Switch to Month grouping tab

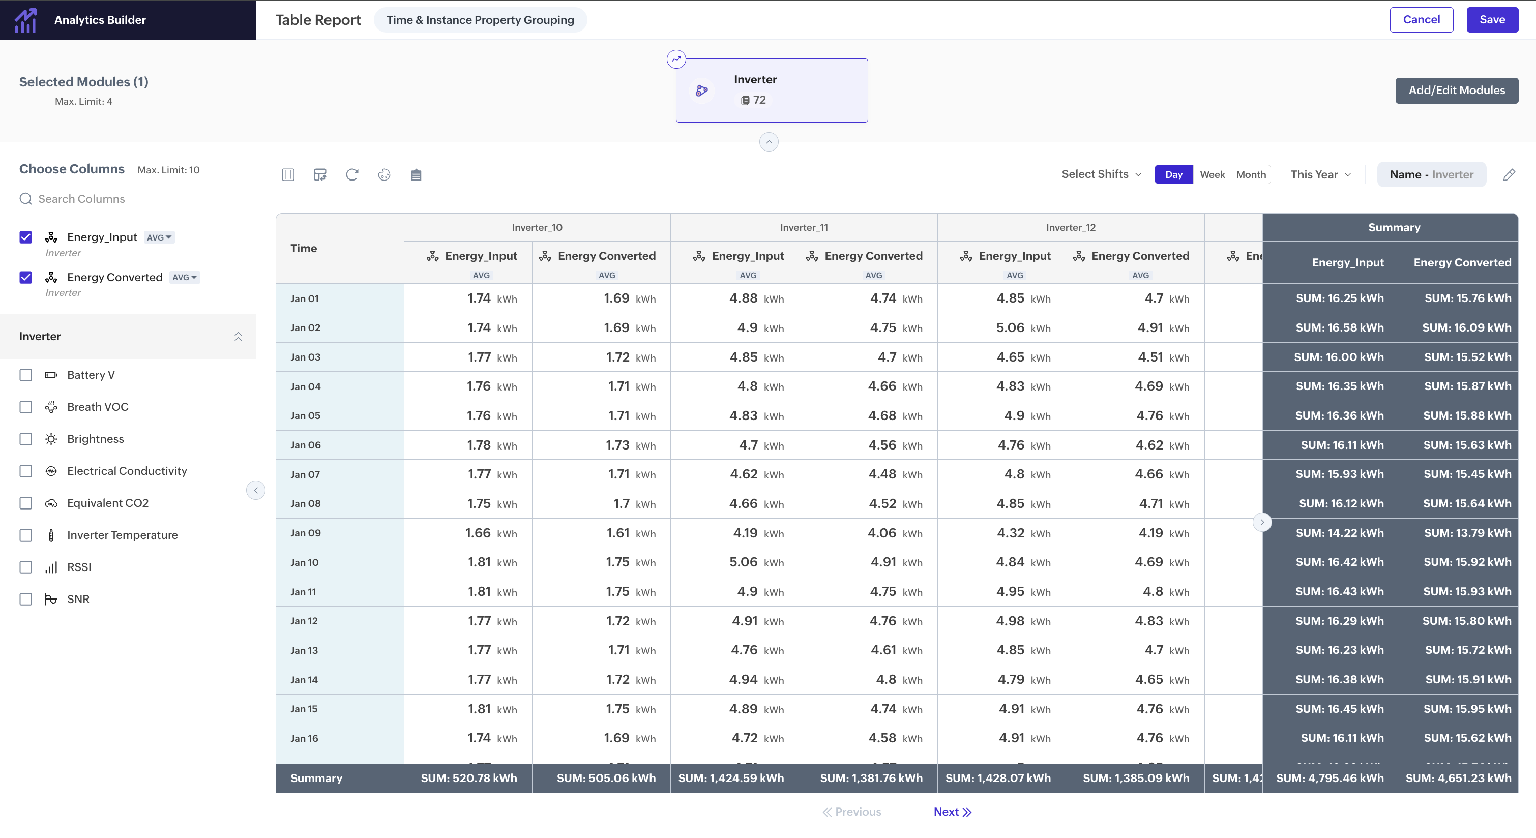click(1250, 174)
